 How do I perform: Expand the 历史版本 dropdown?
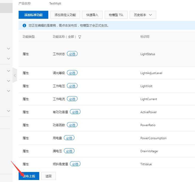[x=143, y=15]
